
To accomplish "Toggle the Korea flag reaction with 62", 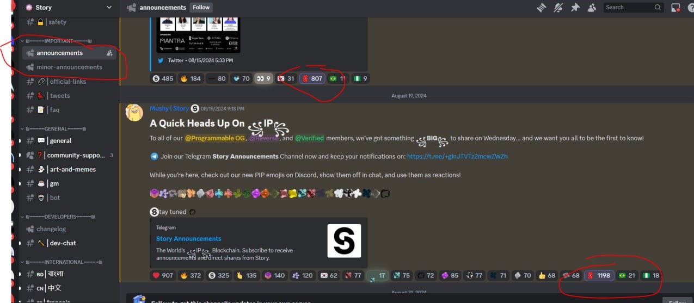I will point(329,275).
